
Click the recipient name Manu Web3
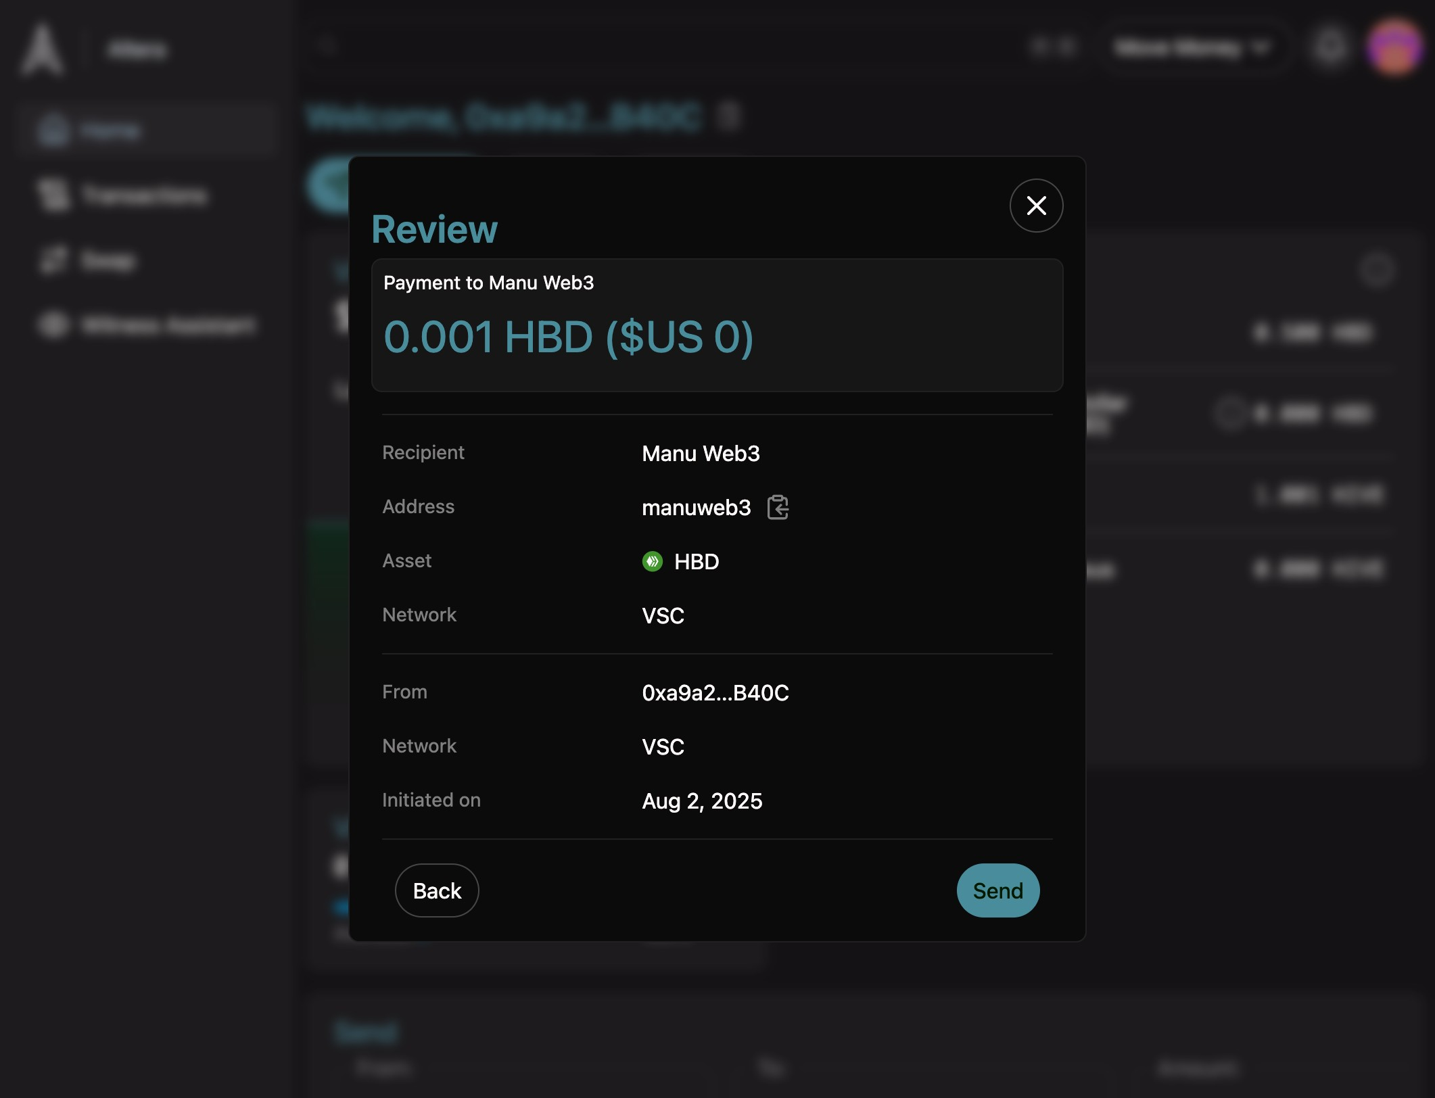tap(701, 453)
